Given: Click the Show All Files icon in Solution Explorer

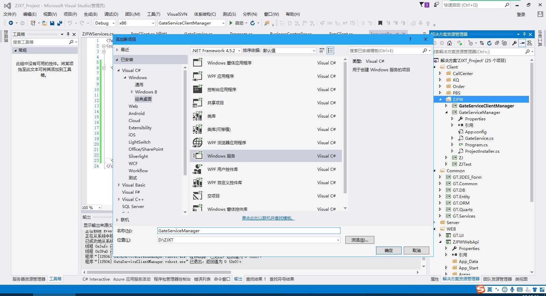Looking at the screenshot, I should click(504, 43).
